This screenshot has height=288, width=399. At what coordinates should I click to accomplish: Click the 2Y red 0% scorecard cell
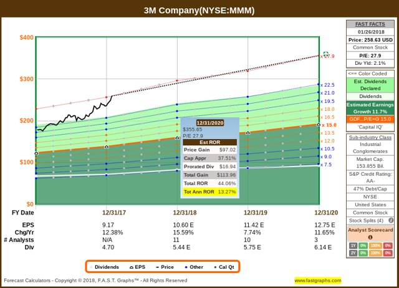(388, 253)
